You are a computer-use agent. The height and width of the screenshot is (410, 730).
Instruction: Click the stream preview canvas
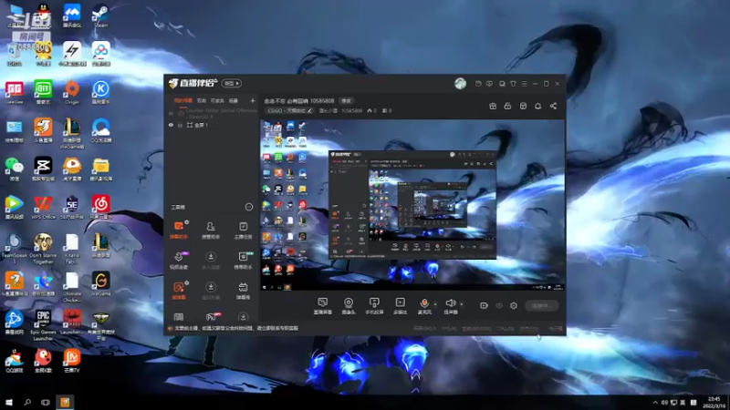412,205
